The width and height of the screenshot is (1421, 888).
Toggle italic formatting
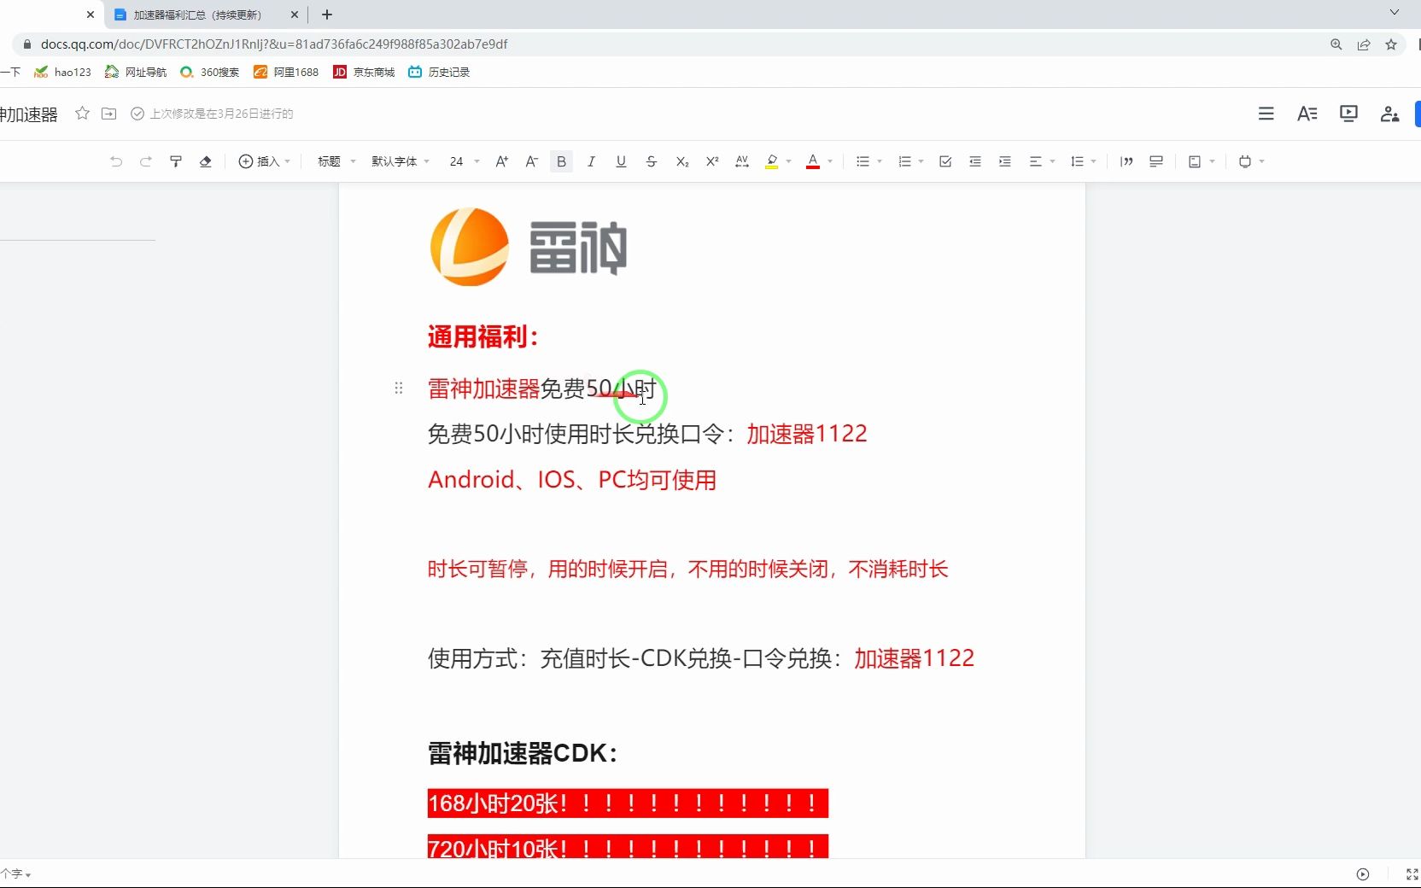[591, 161]
